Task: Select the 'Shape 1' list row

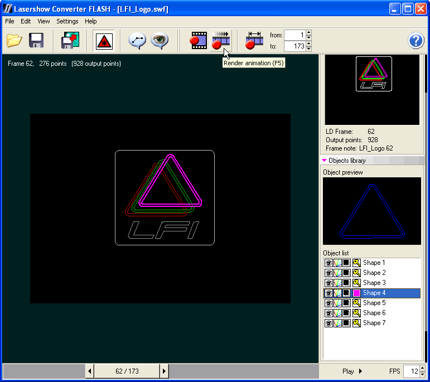Action: (372, 263)
